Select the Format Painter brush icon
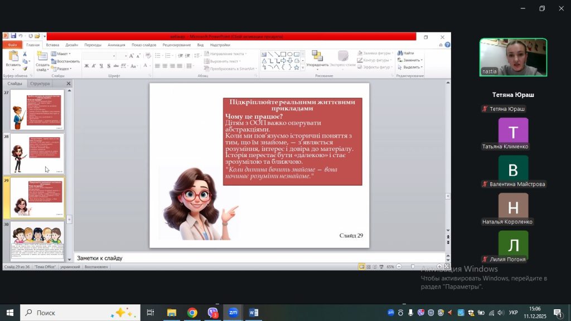The width and height of the screenshot is (571, 321). tap(26, 68)
